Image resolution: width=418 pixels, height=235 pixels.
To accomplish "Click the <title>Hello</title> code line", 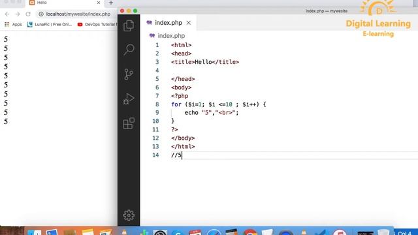I will pyautogui.click(x=205, y=62).
